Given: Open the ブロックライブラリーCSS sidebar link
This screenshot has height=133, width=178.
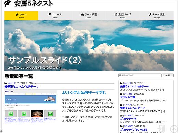Looking at the screenshot, I should pos(133,130).
